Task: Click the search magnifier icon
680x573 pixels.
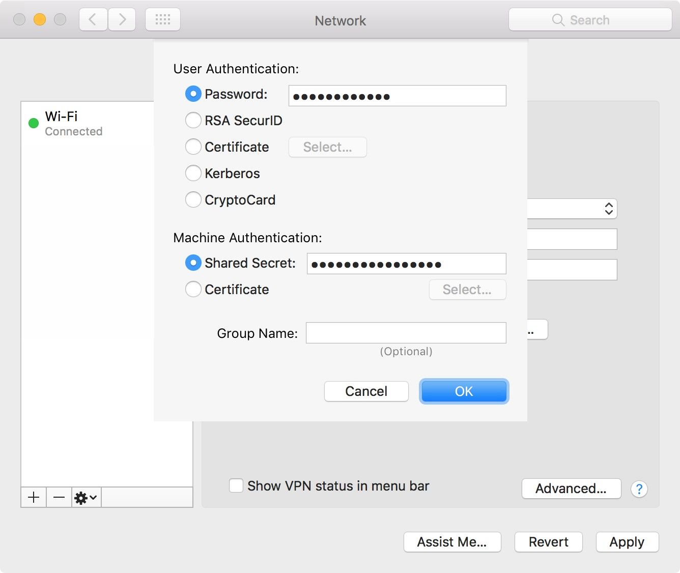Action: 558,20
